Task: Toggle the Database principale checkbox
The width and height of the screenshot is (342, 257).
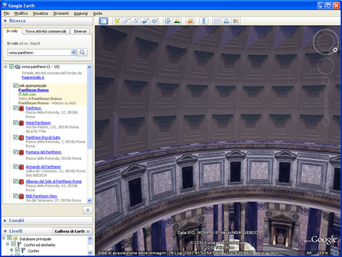Action: [9, 238]
